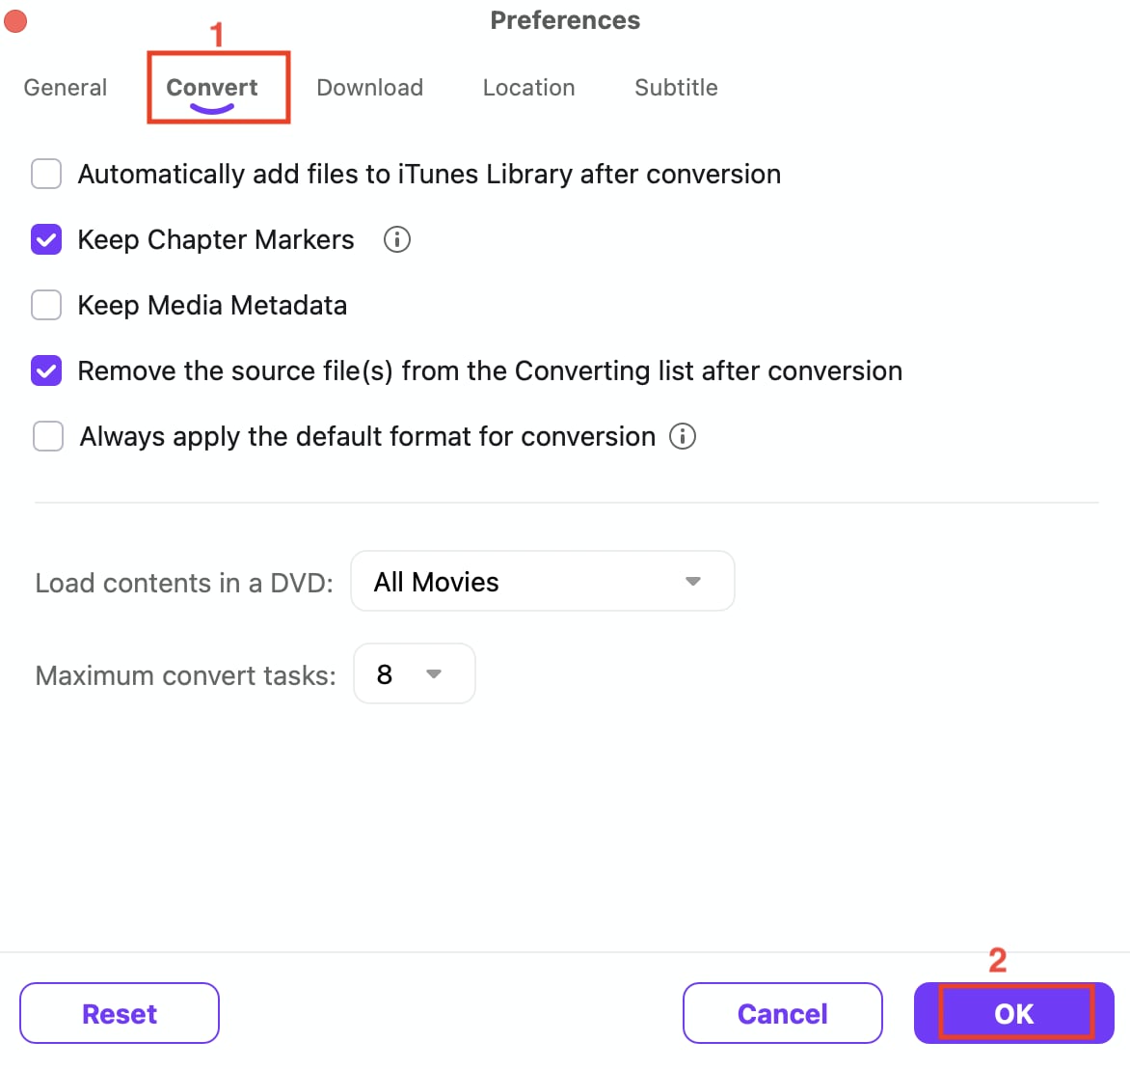
Task: Click the Reset button
Action: tap(120, 1013)
